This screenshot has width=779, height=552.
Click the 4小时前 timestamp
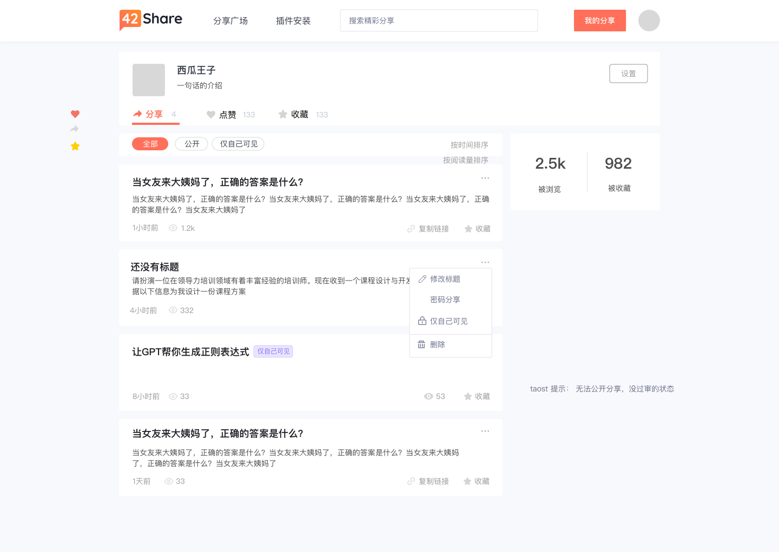pyautogui.click(x=143, y=310)
